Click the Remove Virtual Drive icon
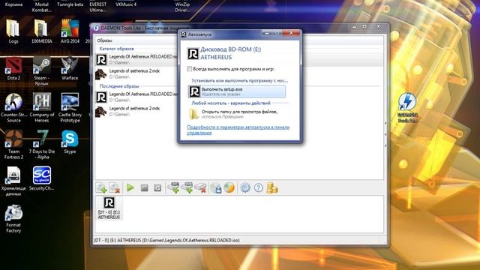Viewport: 480px width, 270px height. click(201, 187)
